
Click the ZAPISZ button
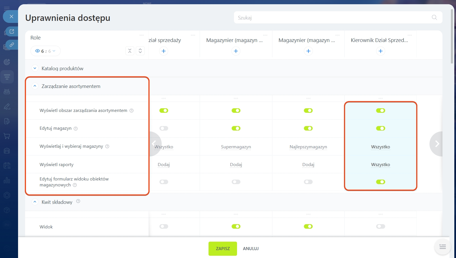(223, 248)
